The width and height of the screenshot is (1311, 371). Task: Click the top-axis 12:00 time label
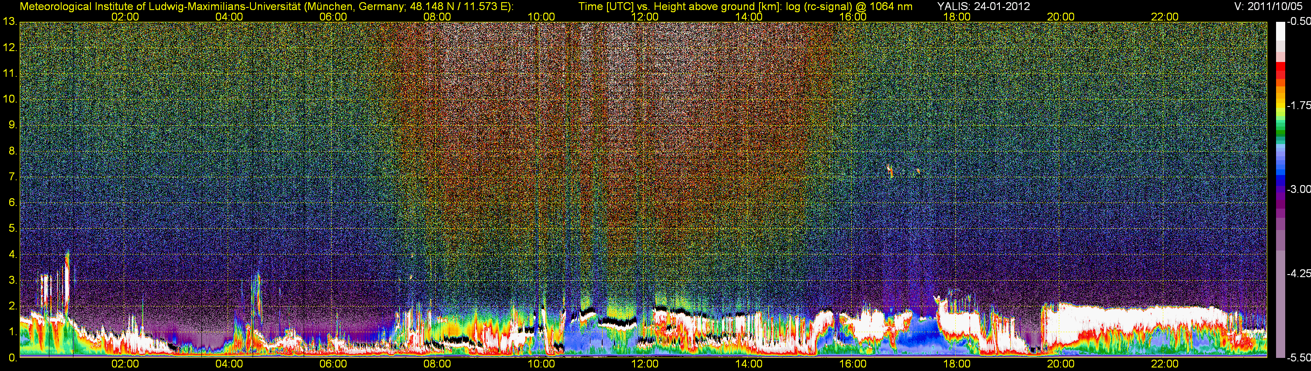(x=645, y=17)
